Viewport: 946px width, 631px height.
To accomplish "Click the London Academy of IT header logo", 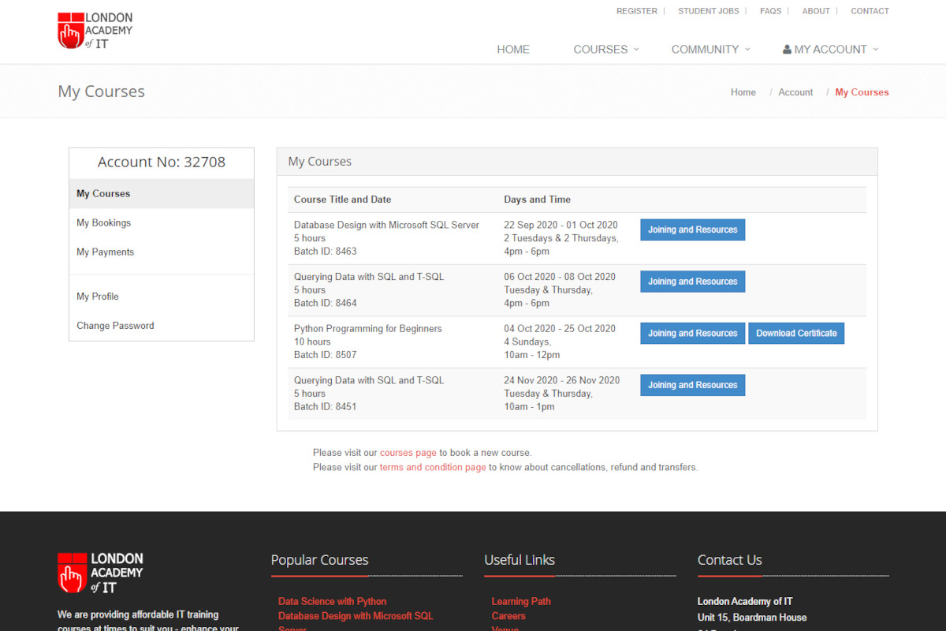I will point(95,31).
